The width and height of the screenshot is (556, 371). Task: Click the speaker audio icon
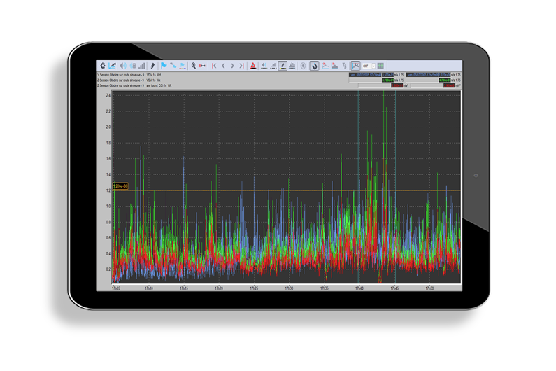click(123, 66)
